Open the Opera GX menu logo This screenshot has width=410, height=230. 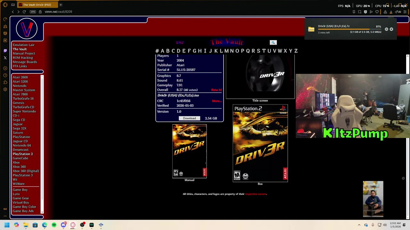click(5, 5)
